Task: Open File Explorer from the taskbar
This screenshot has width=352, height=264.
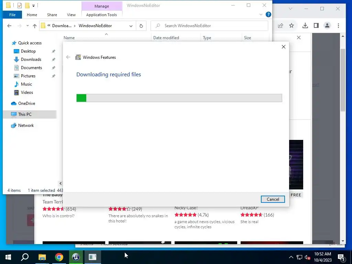Action: (x=42, y=257)
